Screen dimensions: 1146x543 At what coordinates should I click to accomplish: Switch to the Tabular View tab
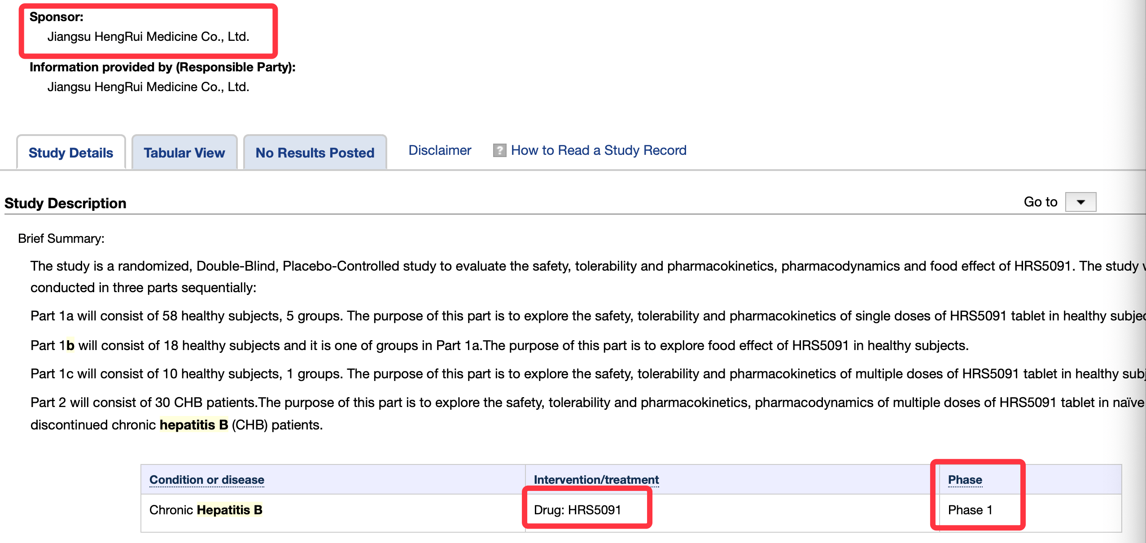184,153
